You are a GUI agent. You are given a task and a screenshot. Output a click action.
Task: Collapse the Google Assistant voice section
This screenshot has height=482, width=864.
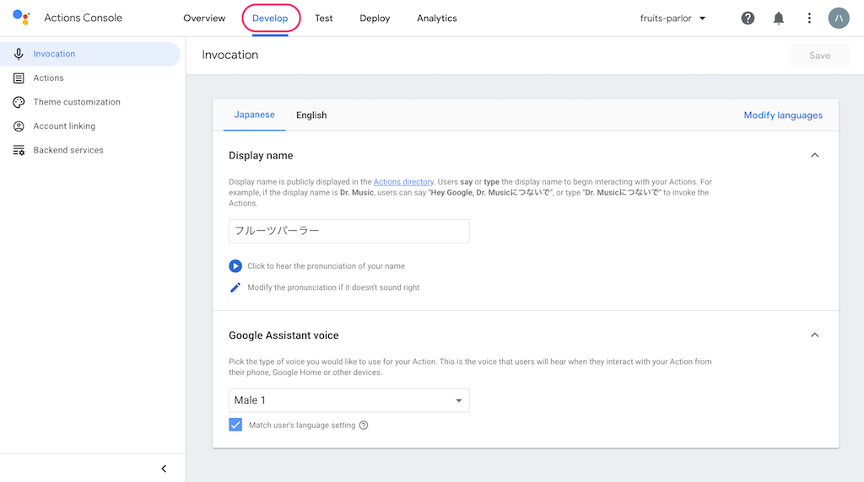click(814, 335)
